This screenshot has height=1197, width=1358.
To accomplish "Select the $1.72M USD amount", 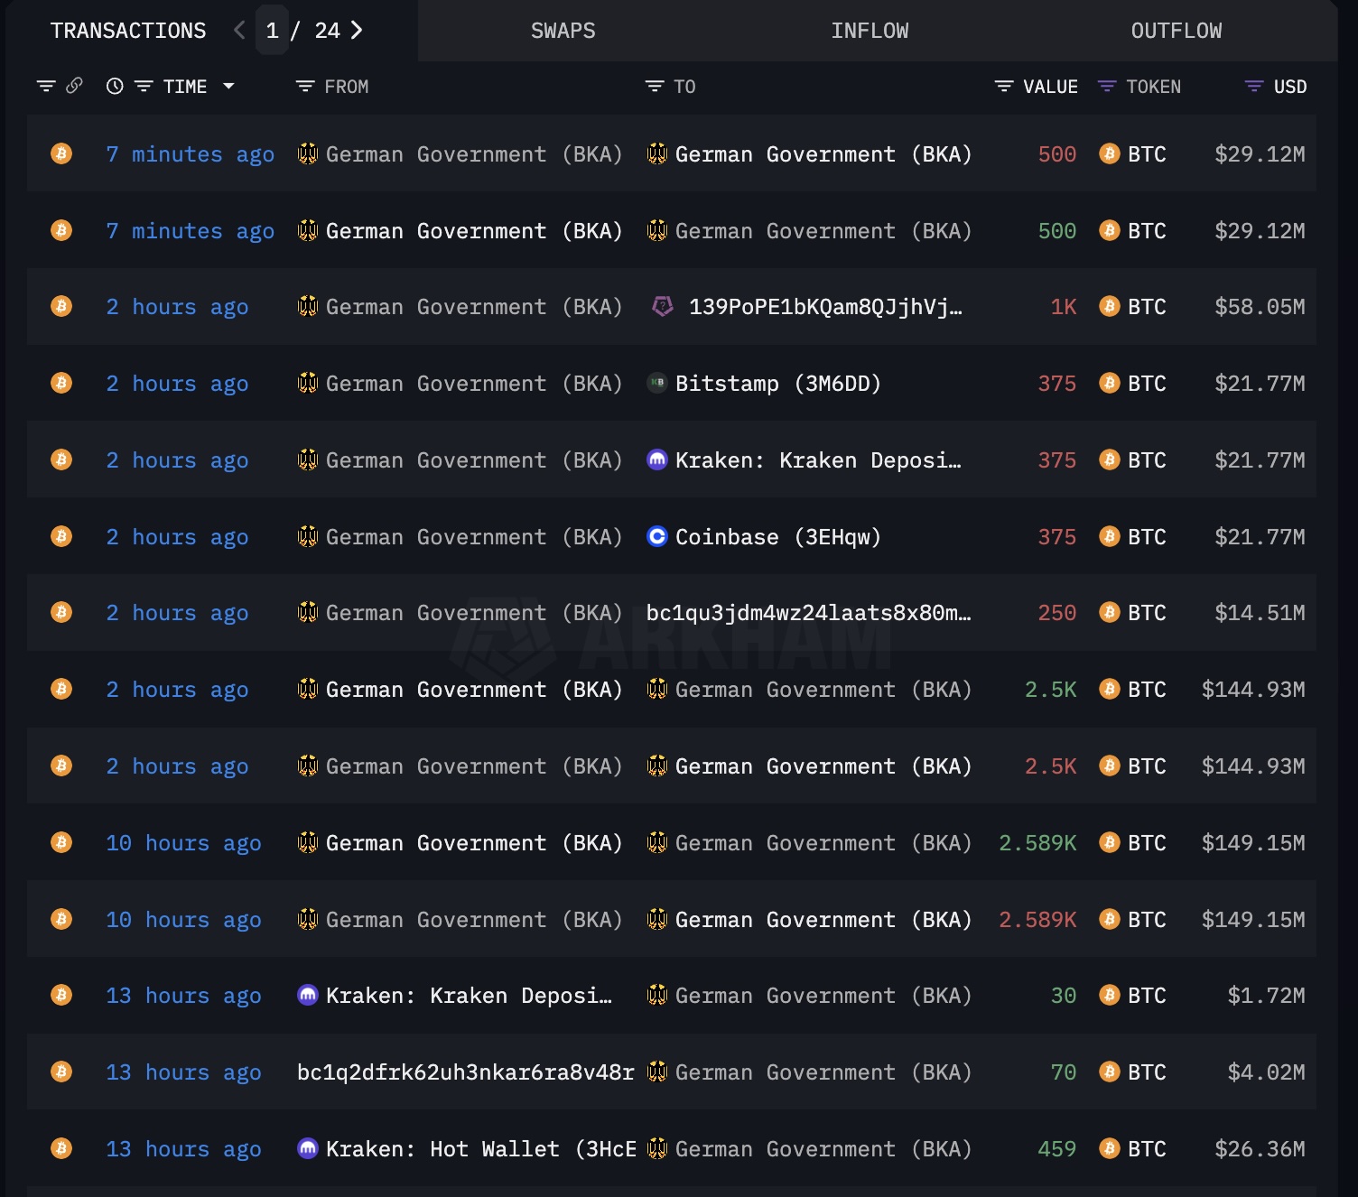I will tap(1266, 996).
